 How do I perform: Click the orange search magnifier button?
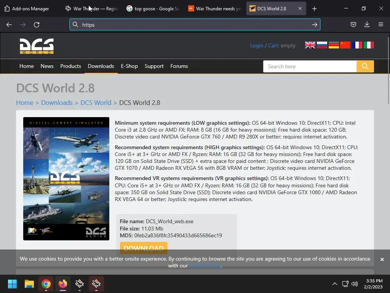[x=365, y=66]
